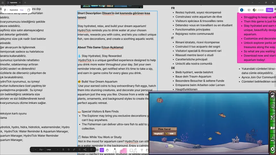Select the shapes tool

point(131,150)
